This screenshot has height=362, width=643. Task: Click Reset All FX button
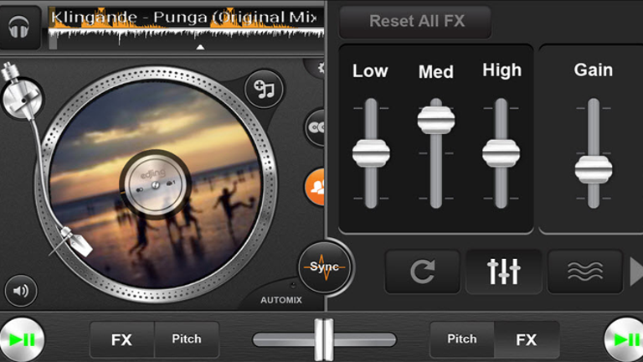click(x=415, y=21)
